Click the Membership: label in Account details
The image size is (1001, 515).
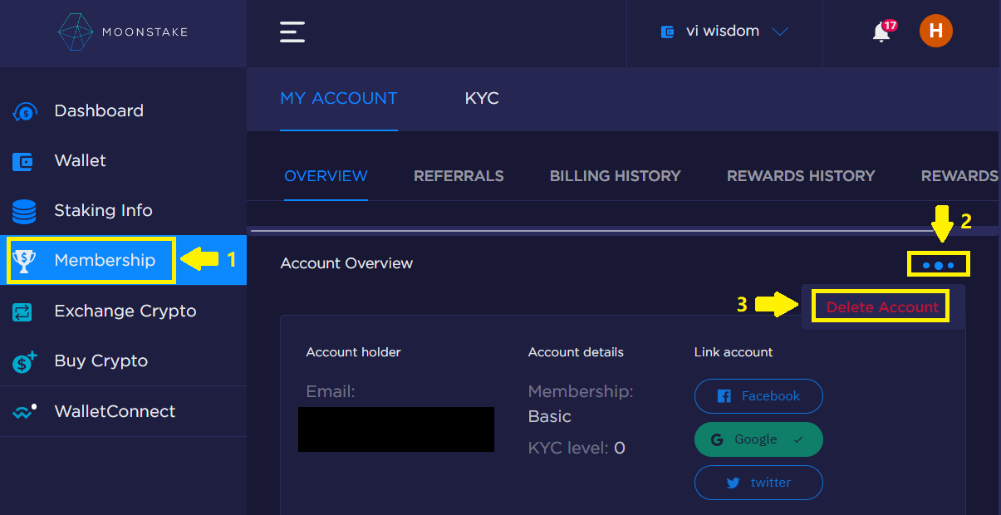(581, 391)
